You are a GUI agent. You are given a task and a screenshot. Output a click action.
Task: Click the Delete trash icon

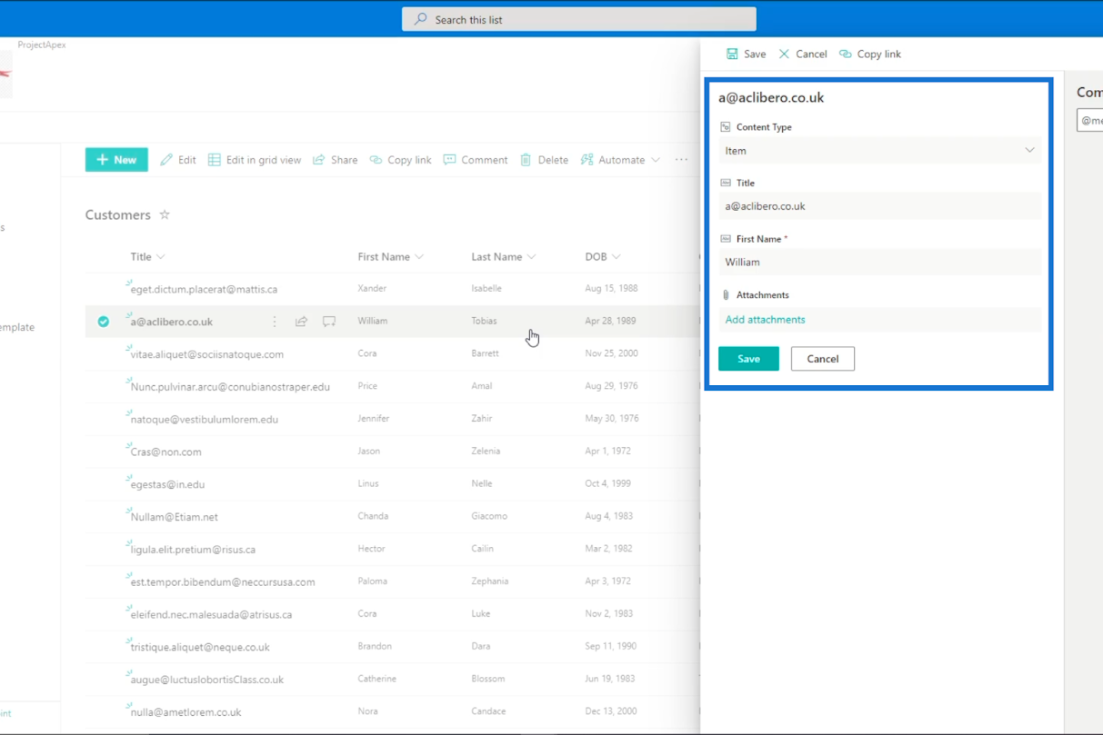pos(526,160)
